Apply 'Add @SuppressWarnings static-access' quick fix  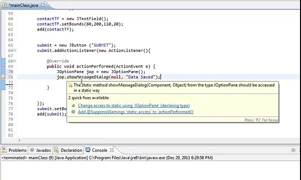click(135, 112)
